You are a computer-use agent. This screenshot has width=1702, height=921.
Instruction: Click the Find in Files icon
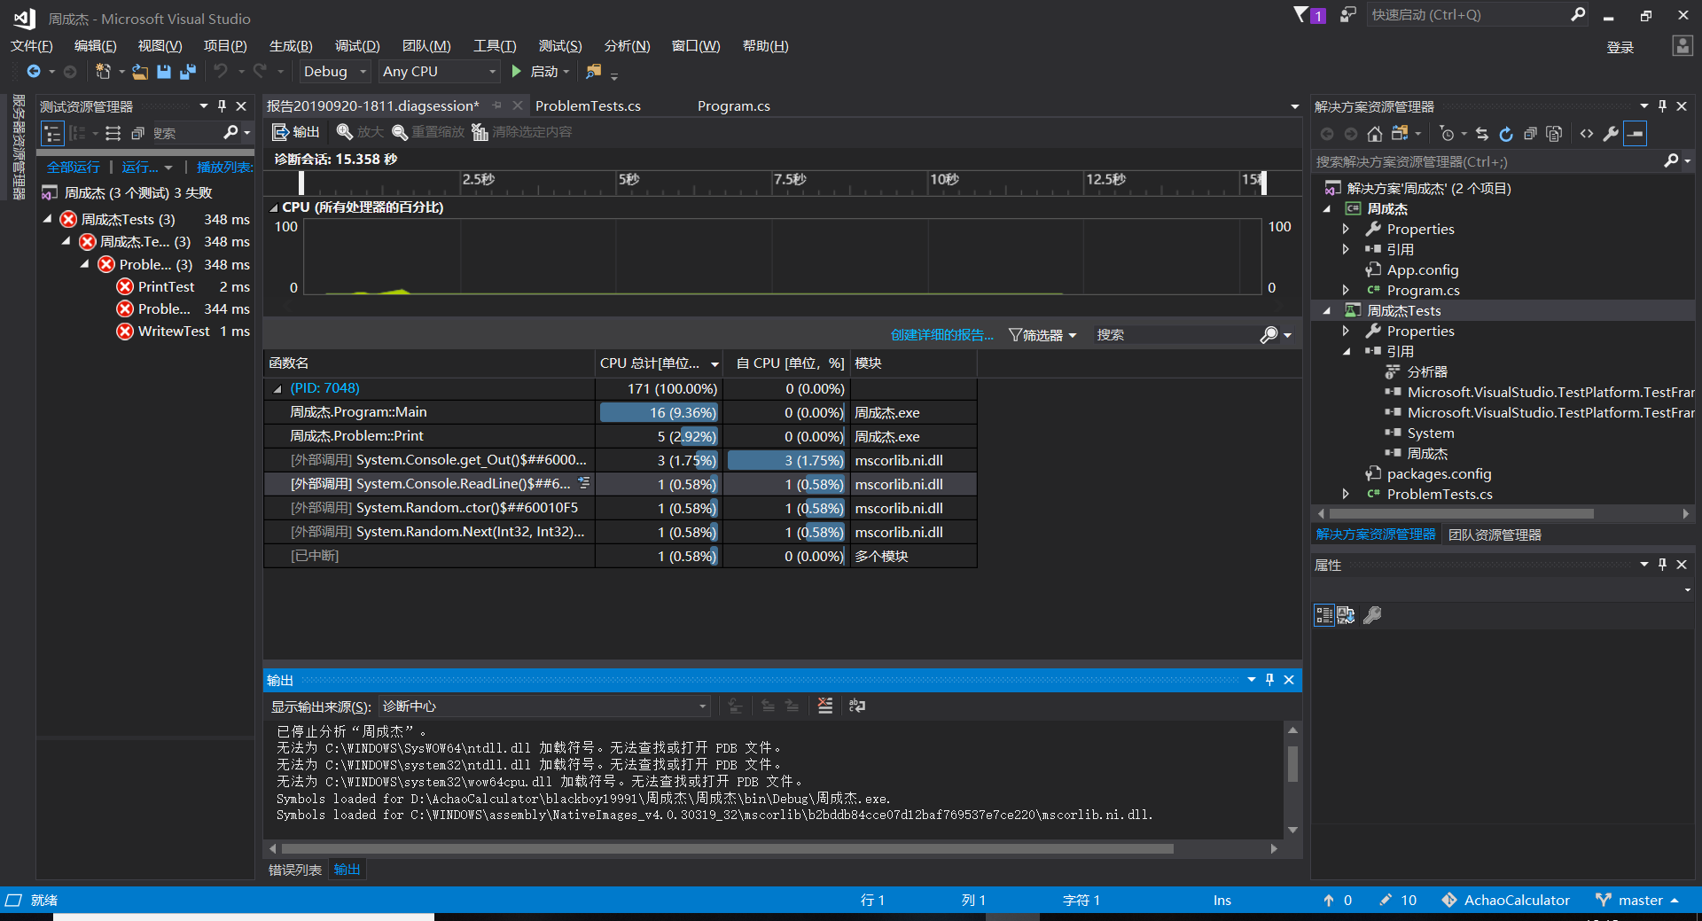[x=593, y=71]
